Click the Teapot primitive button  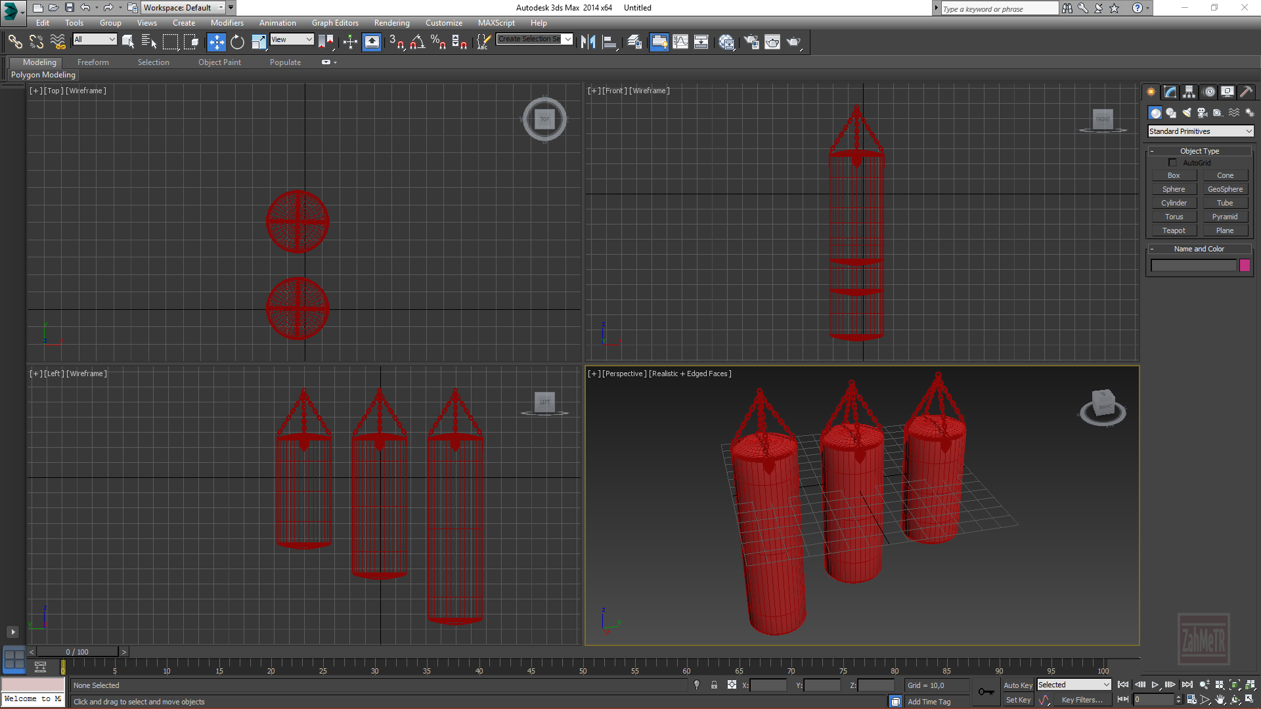click(1174, 230)
